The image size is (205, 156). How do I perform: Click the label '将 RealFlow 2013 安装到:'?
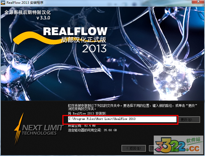coord(87,113)
